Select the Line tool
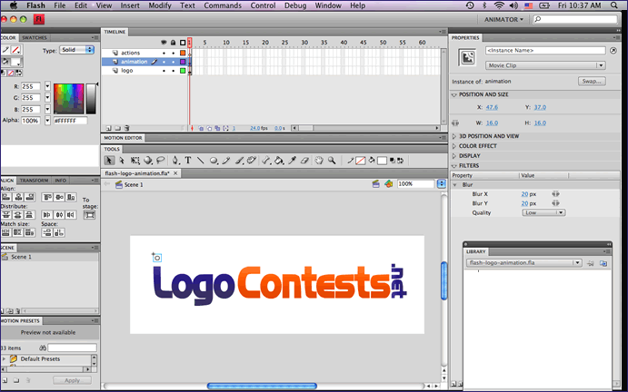 (x=200, y=161)
